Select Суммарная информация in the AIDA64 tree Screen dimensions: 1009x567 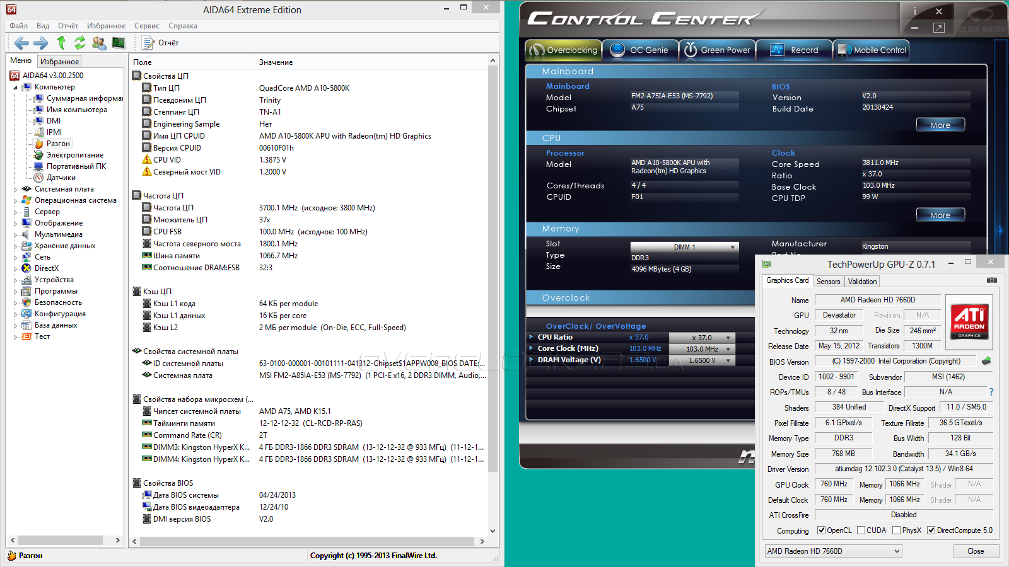point(79,98)
